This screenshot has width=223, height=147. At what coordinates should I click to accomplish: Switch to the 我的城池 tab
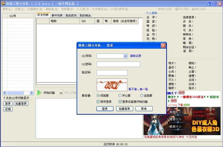(x=85, y=15)
